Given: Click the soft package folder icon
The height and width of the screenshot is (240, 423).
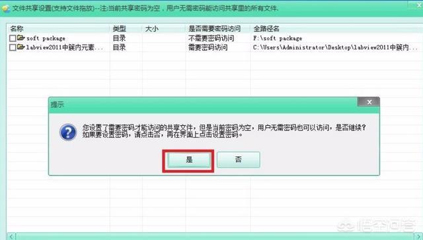Looking at the screenshot, I should [21, 38].
